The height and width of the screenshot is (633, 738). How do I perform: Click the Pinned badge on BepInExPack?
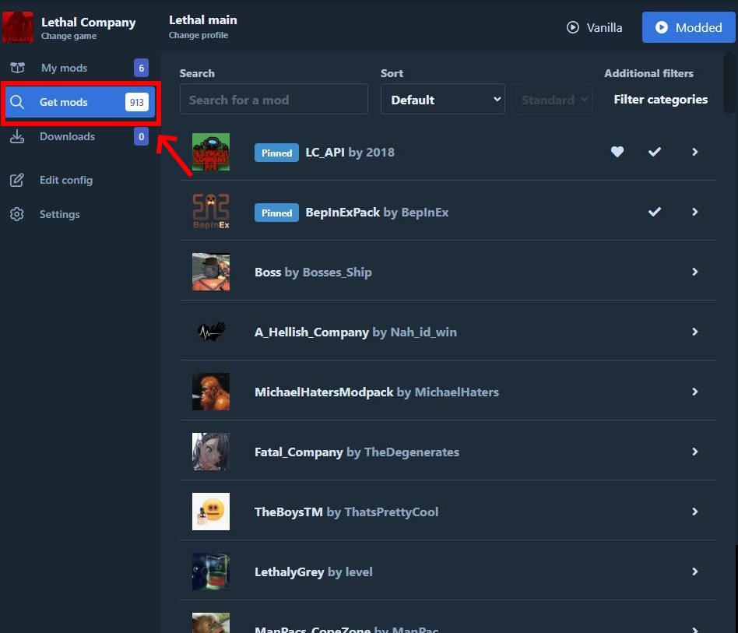[277, 213]
